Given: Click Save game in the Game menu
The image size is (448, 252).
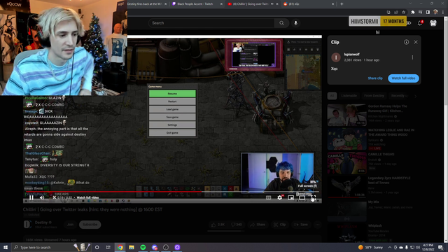Looking at the screenshot, I should [x=172, y=117].
